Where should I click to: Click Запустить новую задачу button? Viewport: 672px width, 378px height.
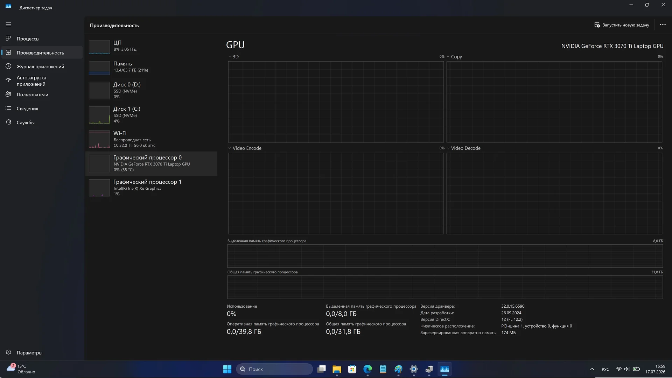[x=622, y=25]
